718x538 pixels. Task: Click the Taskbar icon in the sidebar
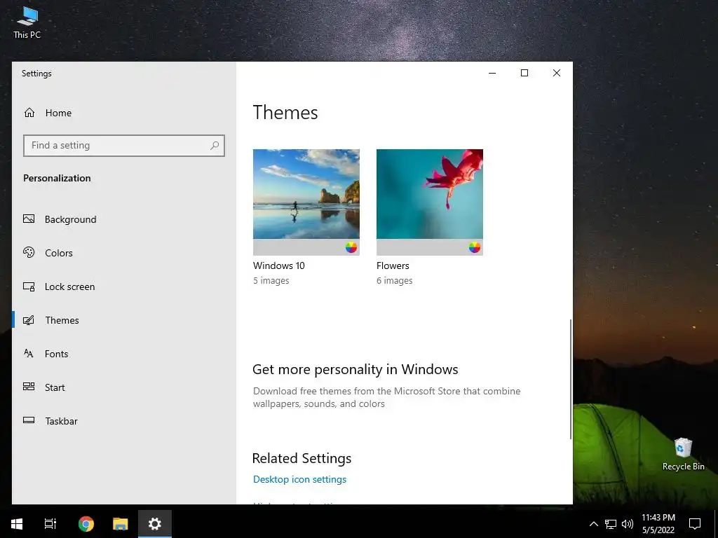(29, 420)
